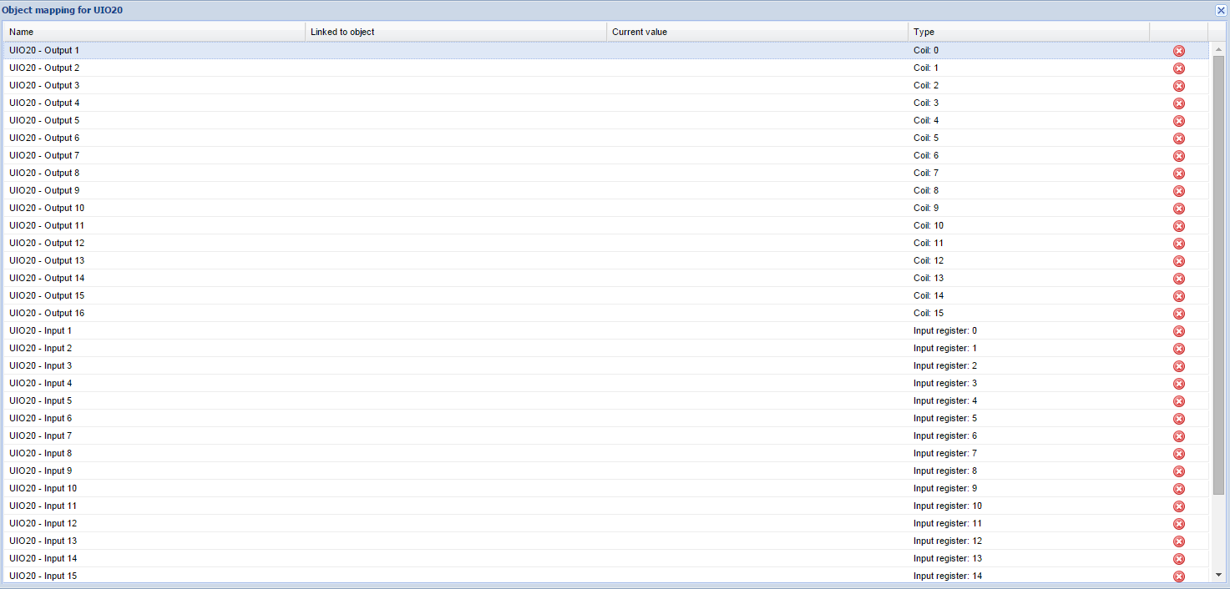1230x589 pixels.
Task: Select the UIO20 - Output 11 name
Action: [x=47, y=226]
